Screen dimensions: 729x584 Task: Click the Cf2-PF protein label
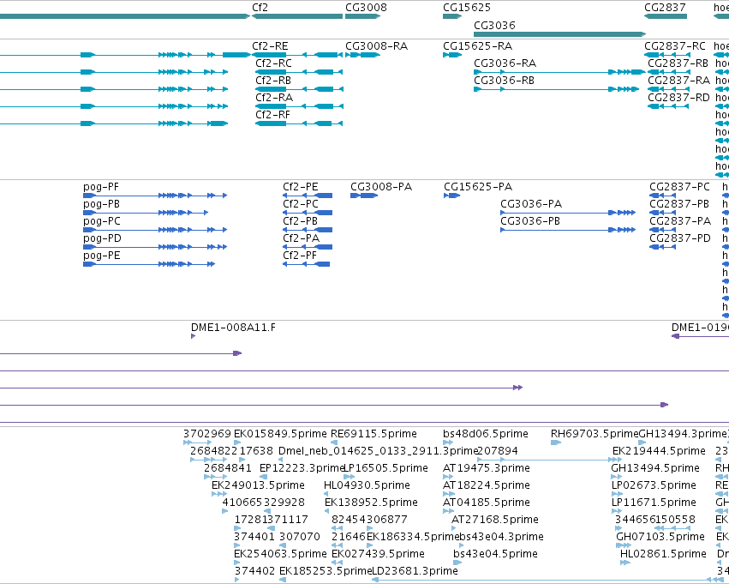(300, 256)
